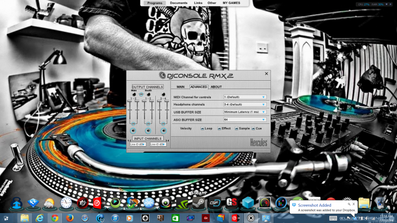Enable the Effect velocity checkbox
Image resolution: width=397 pixels, height=223 pixels.
pos(218,128)
